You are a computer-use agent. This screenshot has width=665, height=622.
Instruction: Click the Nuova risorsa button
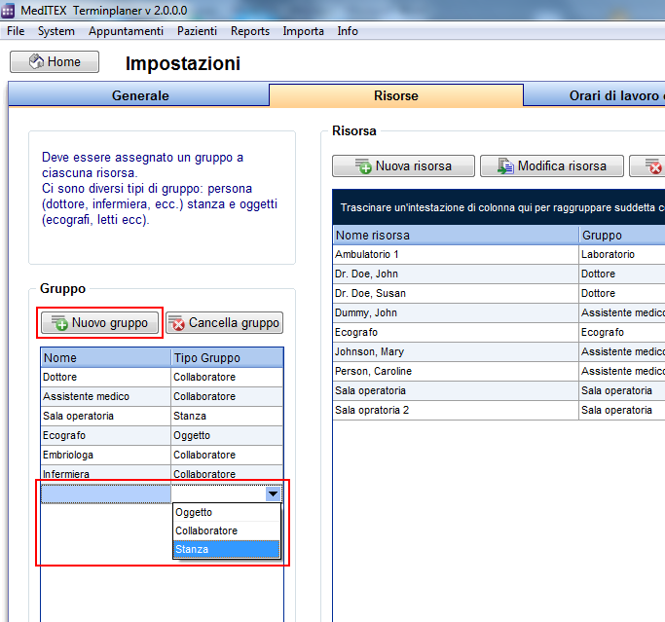coord(403,165)
